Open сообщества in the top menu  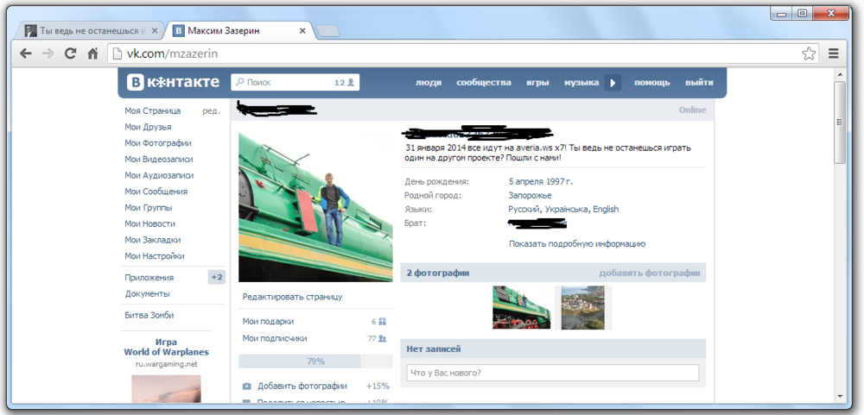(x=484, y=83)
